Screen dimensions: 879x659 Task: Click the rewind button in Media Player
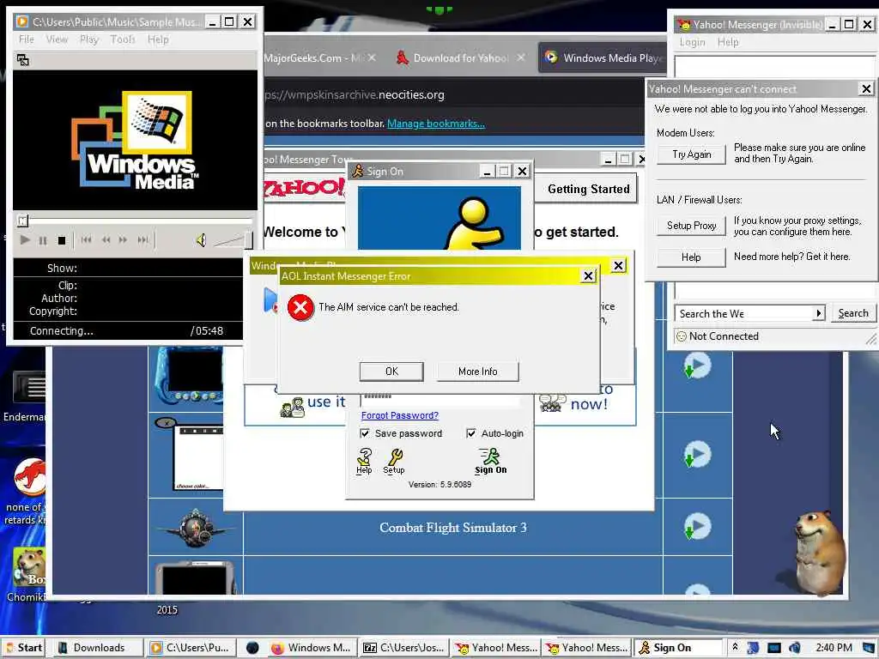point(106,240)
